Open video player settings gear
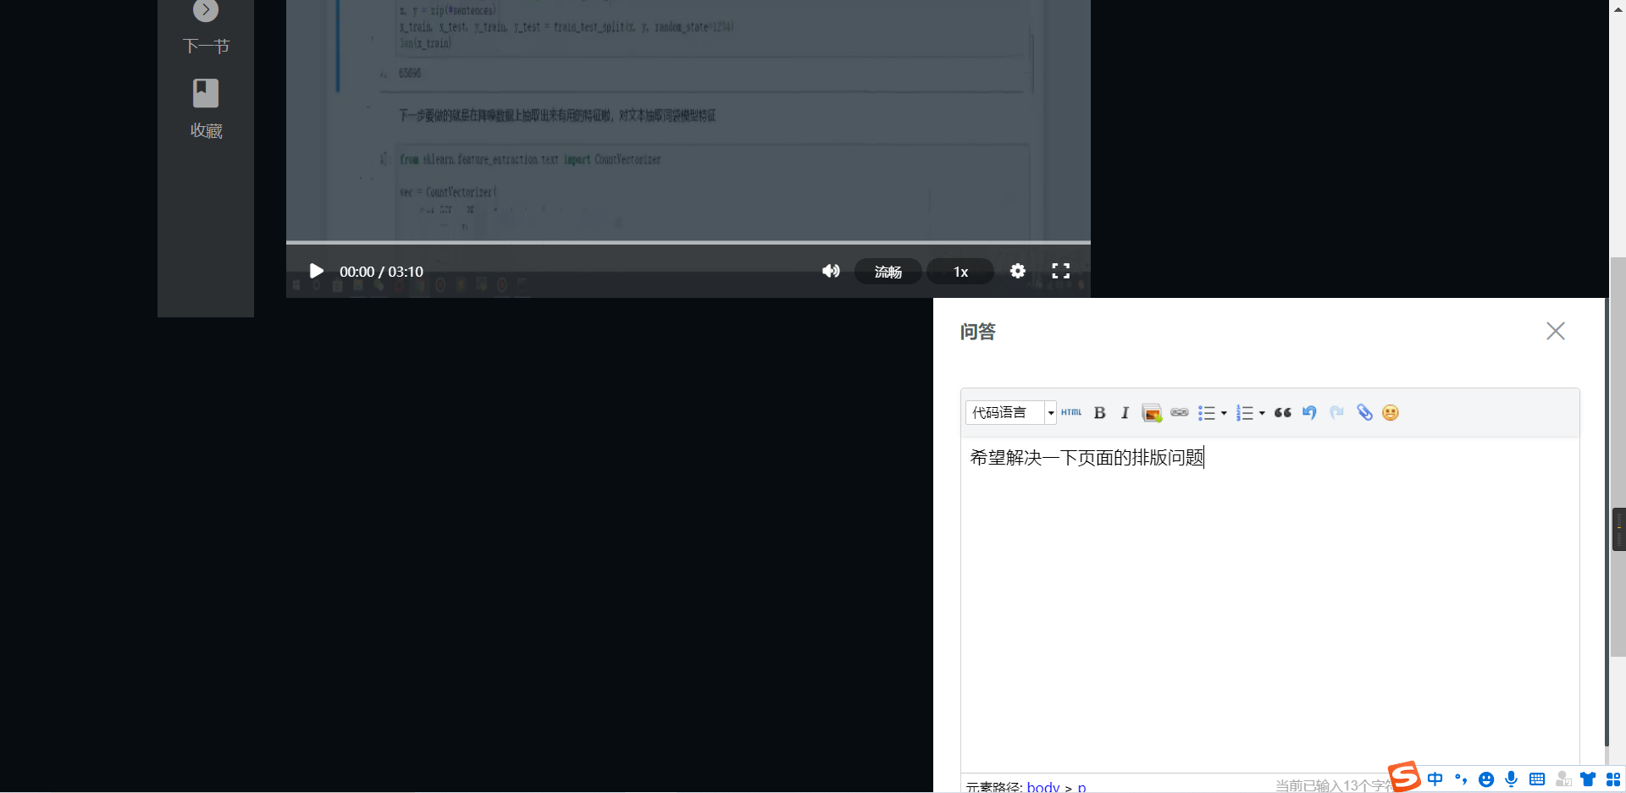 coord(1018,271)
